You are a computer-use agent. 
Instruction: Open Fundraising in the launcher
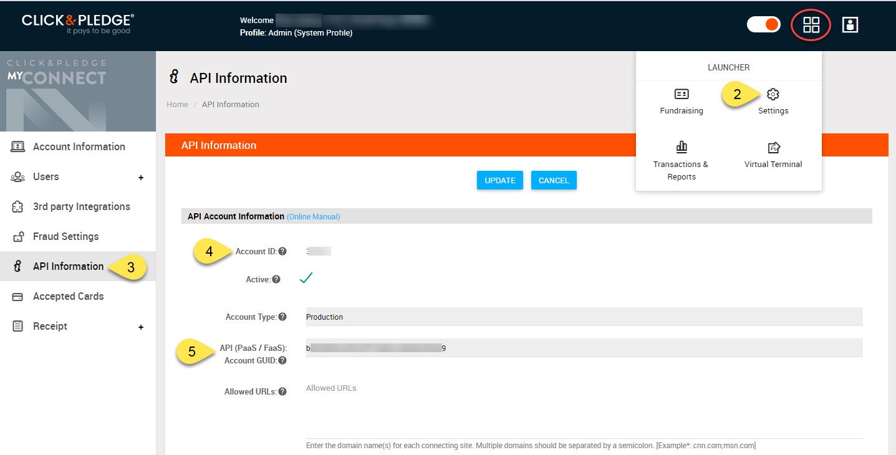pos(682,102)
